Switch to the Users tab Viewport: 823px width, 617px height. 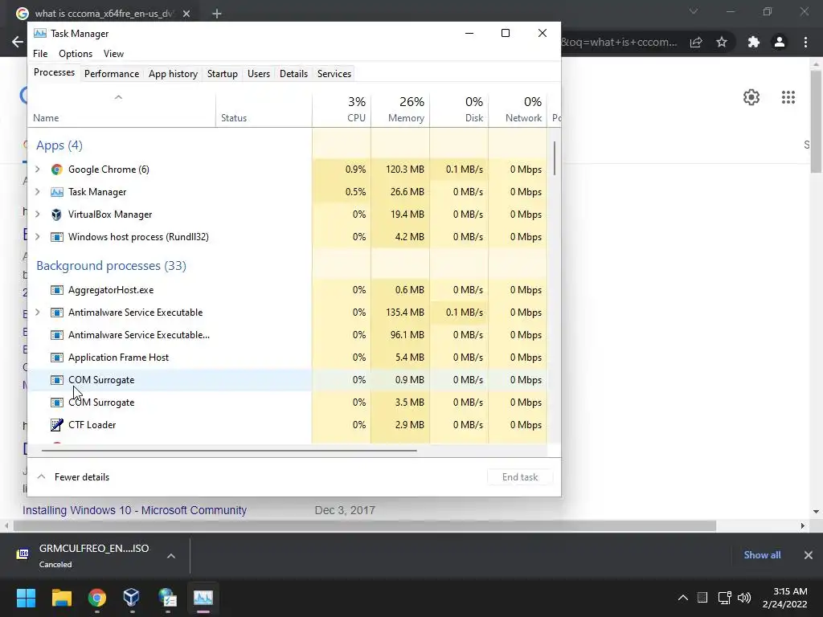259,74
